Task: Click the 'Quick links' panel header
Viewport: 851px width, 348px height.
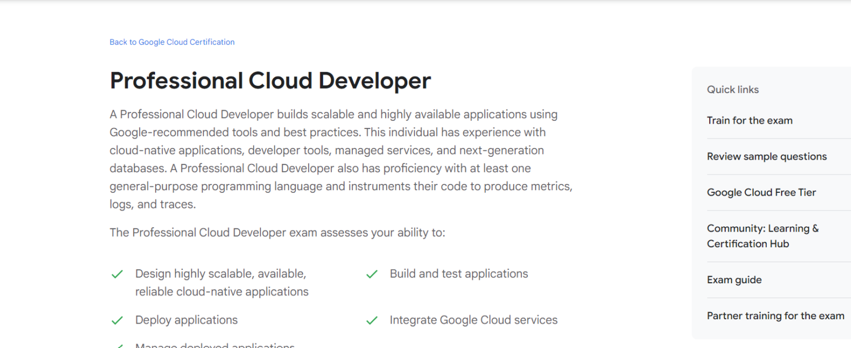Action: [732, 89]
